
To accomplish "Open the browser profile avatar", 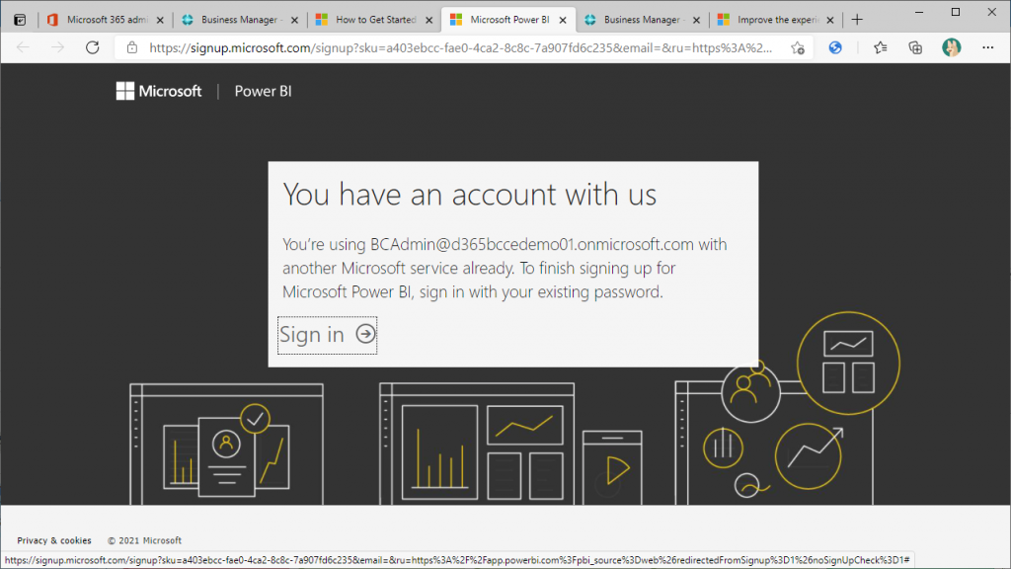I will coord(951,47).
